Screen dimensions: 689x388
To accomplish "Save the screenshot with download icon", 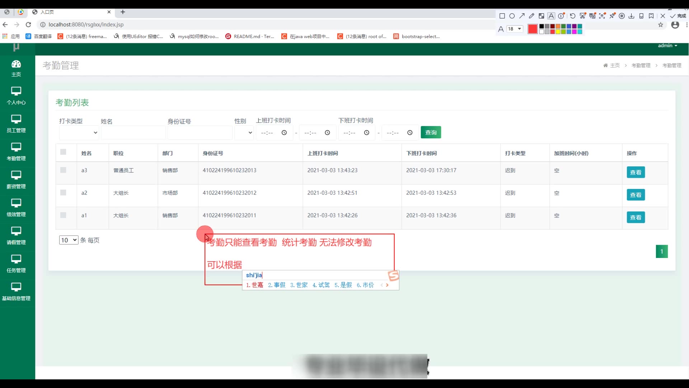I will [632, 16].
